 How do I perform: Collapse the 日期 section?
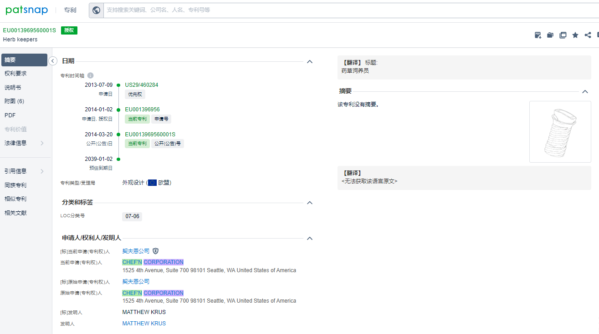(310, 61)
